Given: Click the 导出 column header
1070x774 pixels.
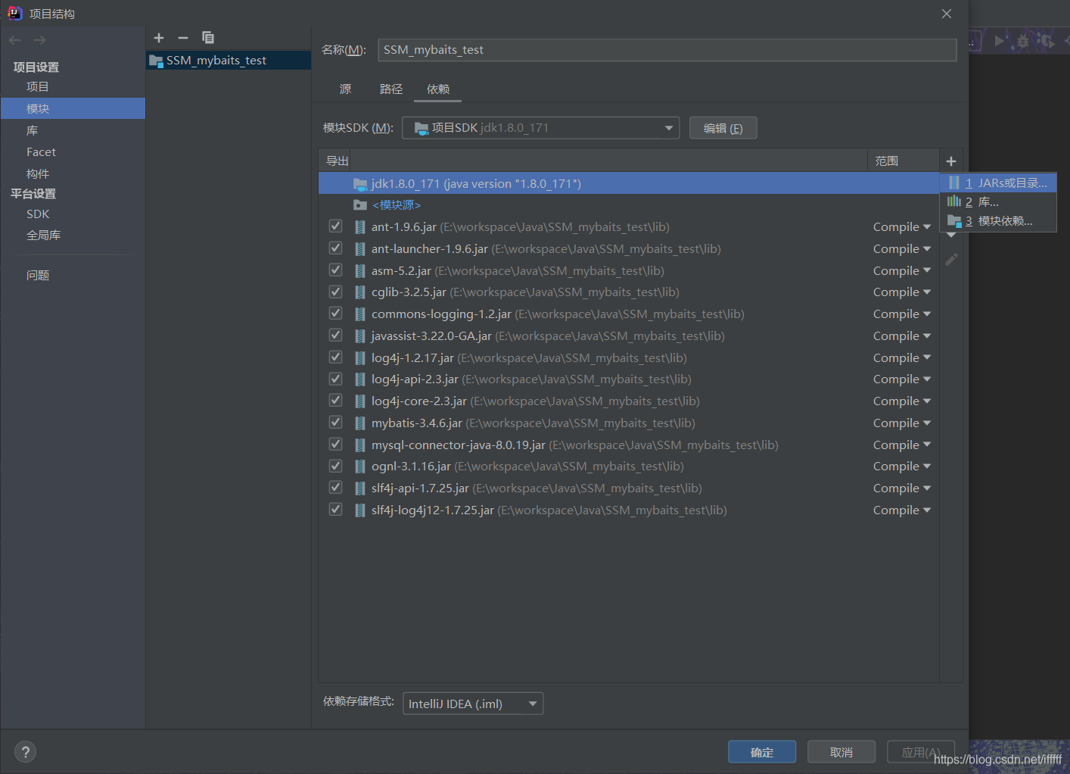Looking at the screenshot, I should coord(337,161).
